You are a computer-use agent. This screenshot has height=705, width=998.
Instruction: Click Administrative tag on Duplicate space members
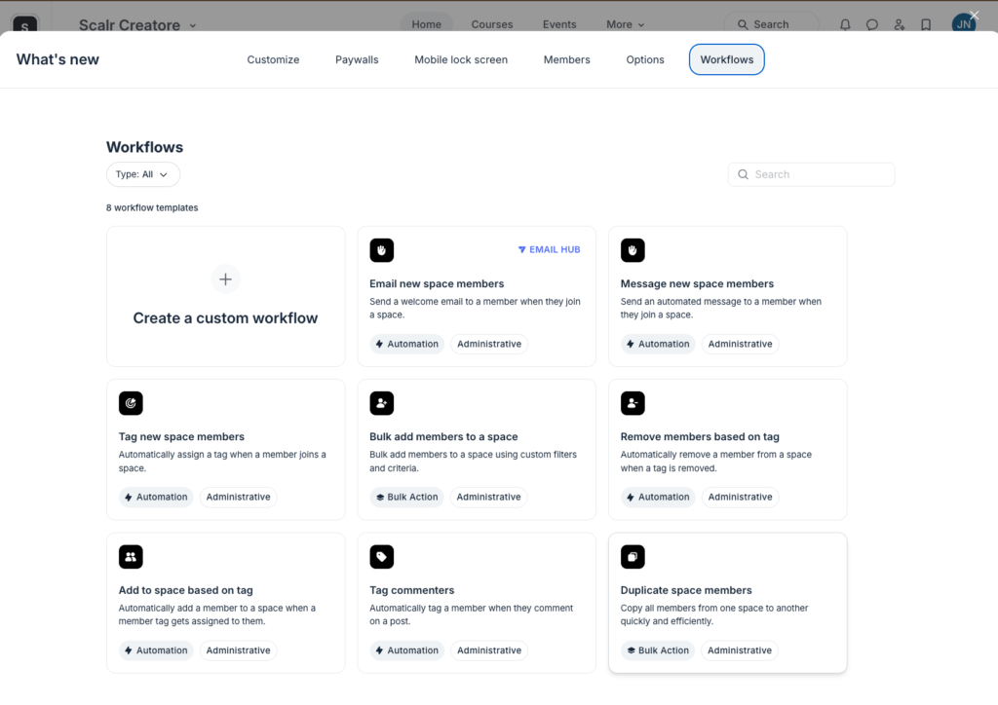[739, 650]
